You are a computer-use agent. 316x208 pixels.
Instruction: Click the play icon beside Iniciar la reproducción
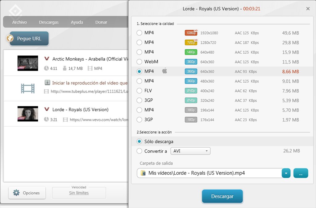tap(47, 83)
